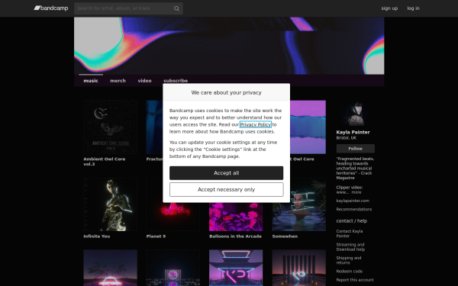Open the log in link
458x286 pixels.
point(413,8)
